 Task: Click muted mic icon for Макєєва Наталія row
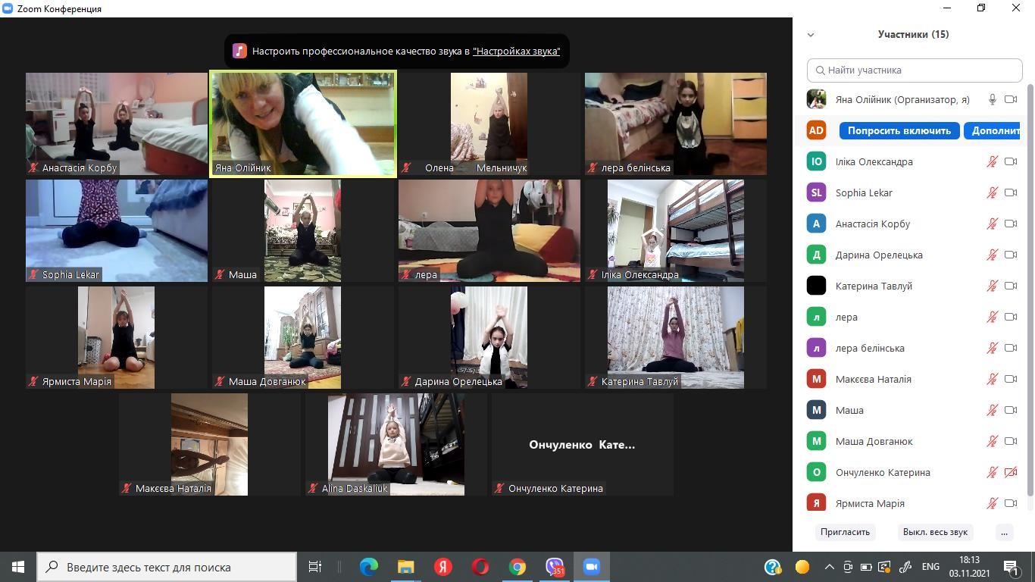[x=992, y=379]
